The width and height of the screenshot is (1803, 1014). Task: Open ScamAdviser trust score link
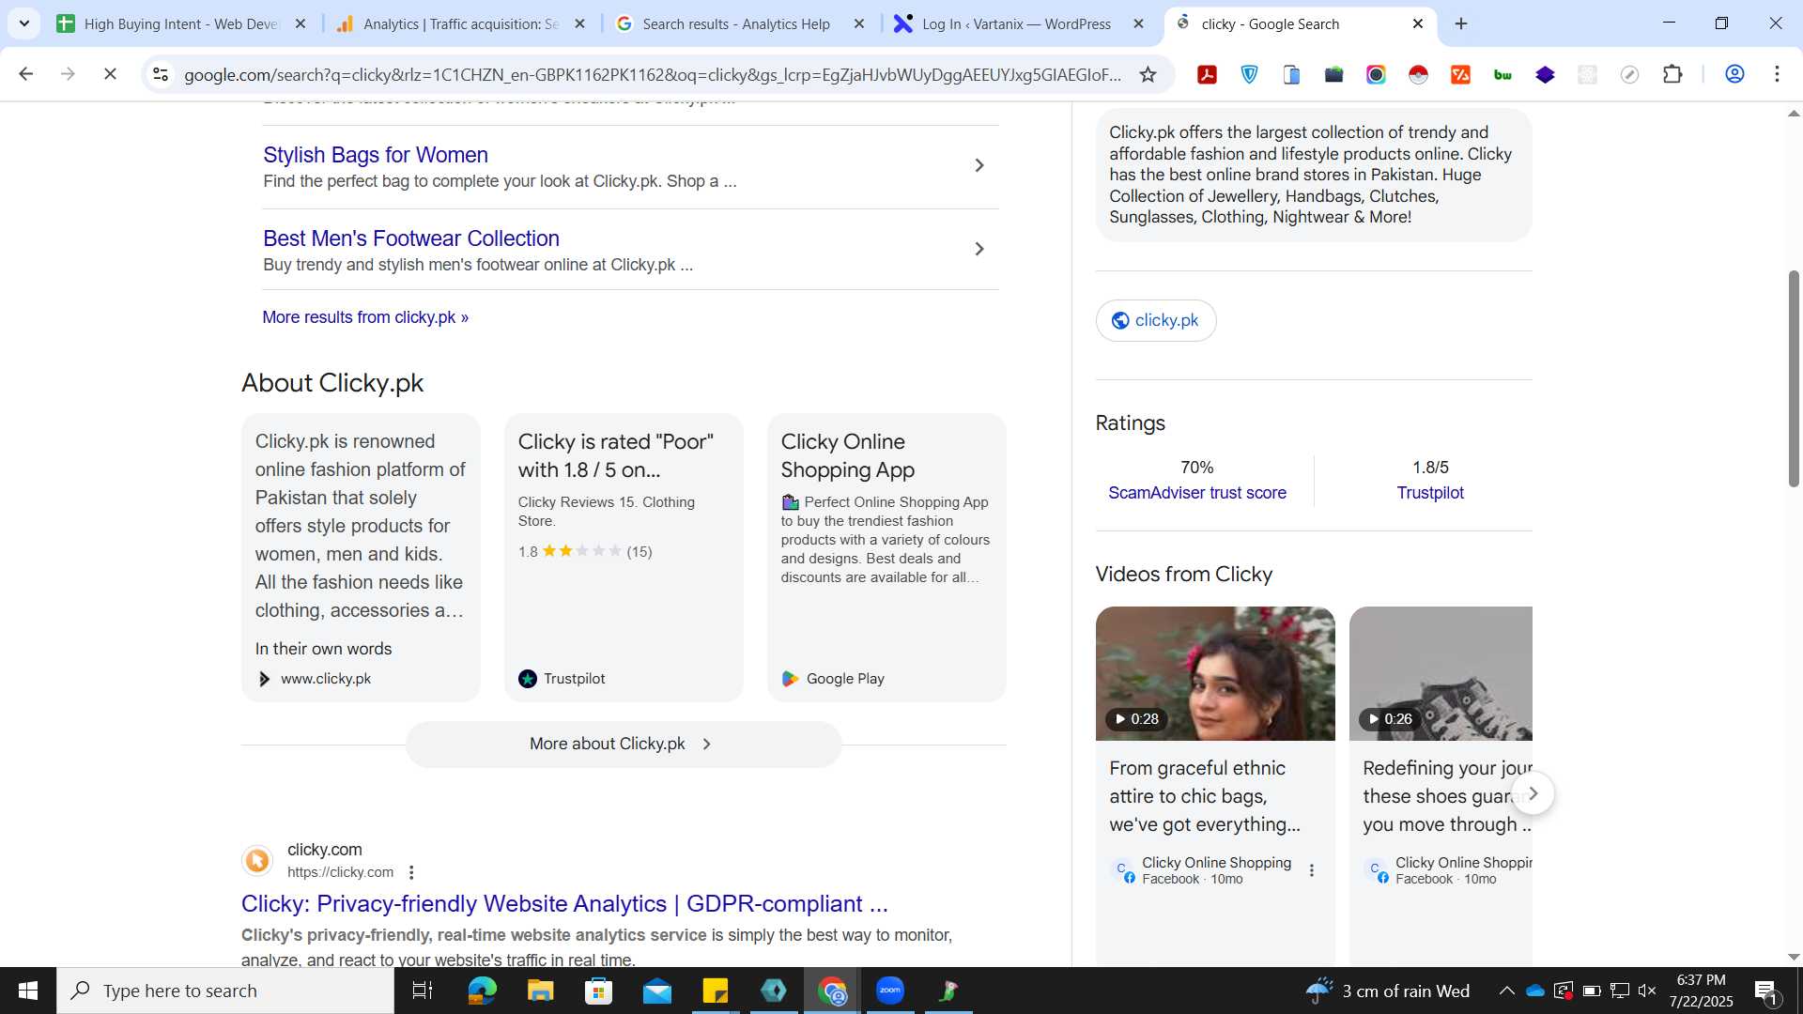[1196, 493]
